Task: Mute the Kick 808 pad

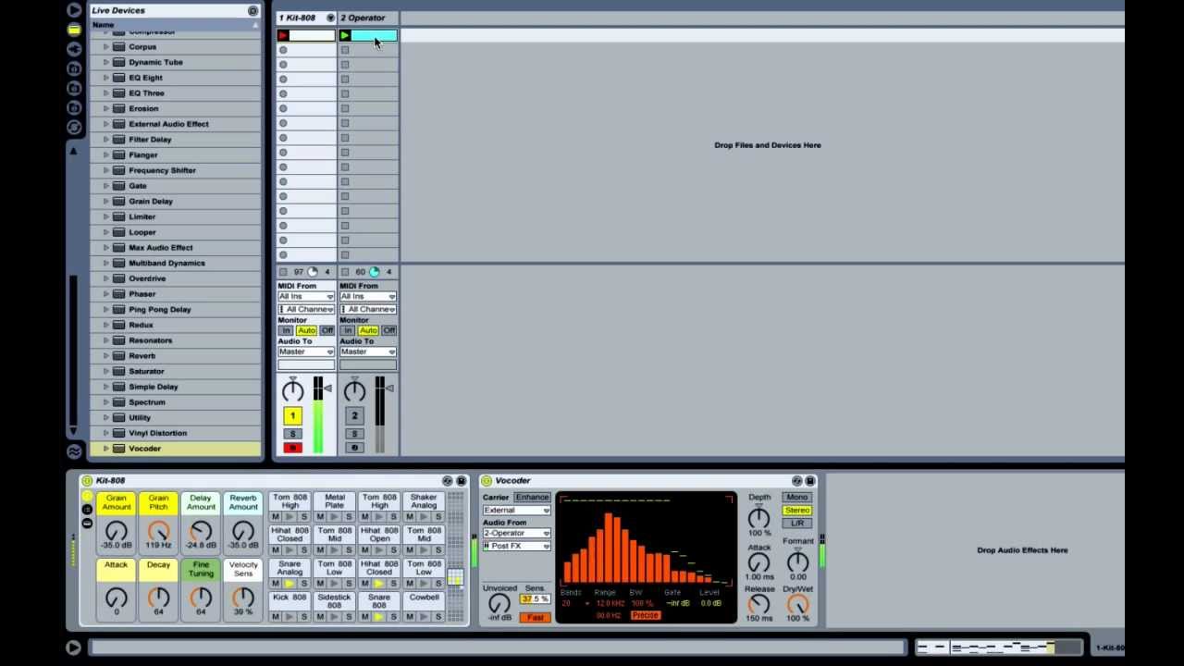Action: point(275,617)
